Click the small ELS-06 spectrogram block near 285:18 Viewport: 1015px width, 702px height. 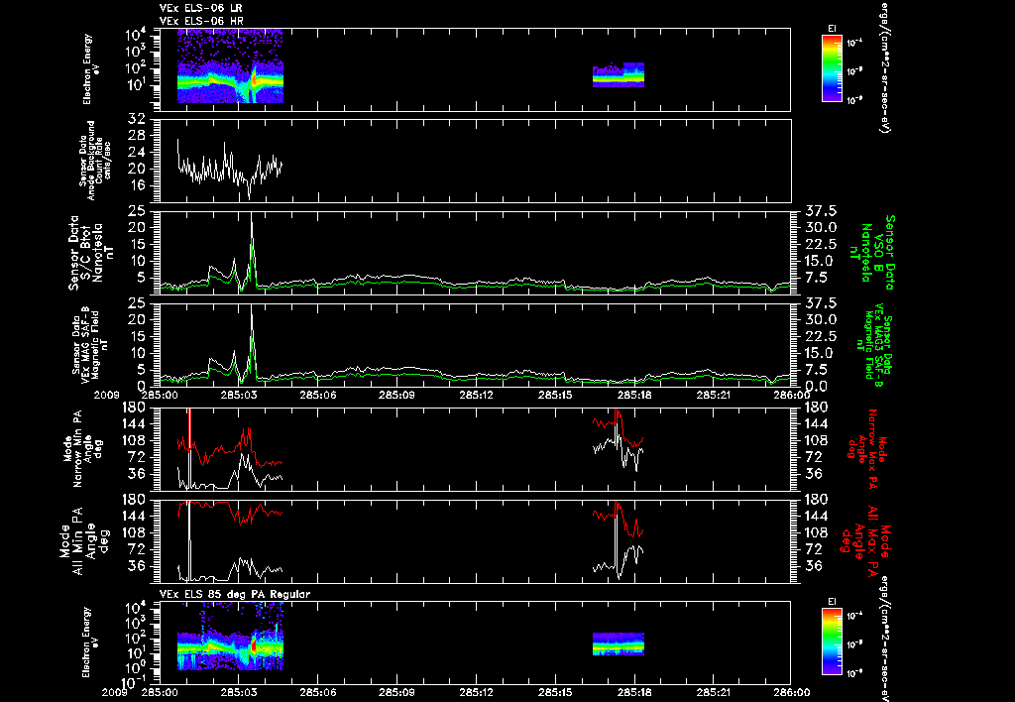click(x=619, y=74)
